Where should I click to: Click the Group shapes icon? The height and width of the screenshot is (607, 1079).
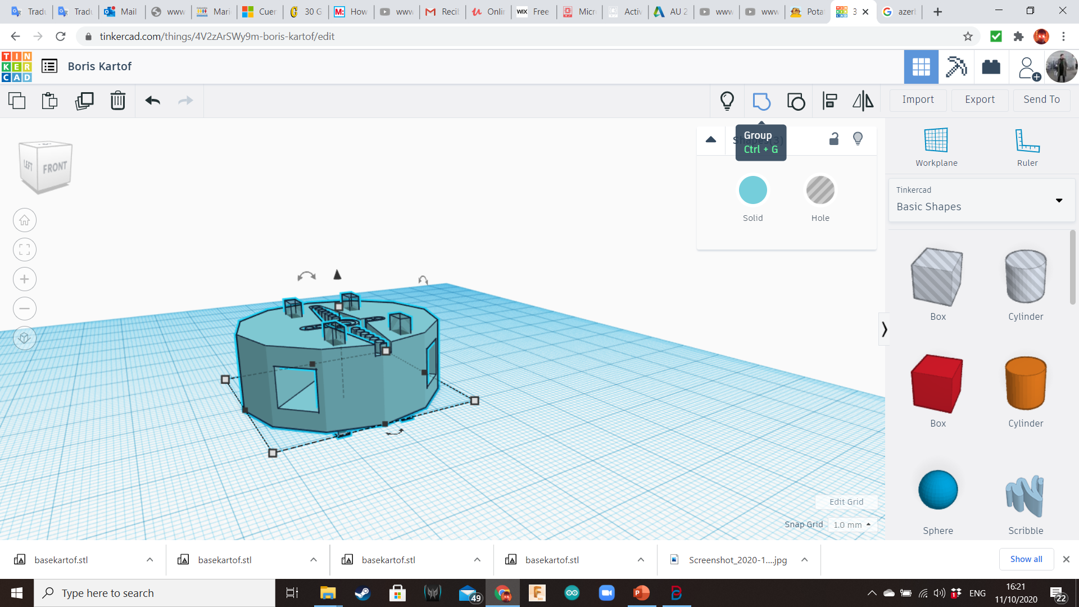(761, 101)
